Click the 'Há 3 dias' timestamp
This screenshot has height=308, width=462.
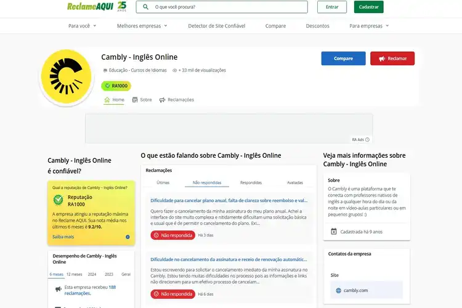(x=206, y=235)
